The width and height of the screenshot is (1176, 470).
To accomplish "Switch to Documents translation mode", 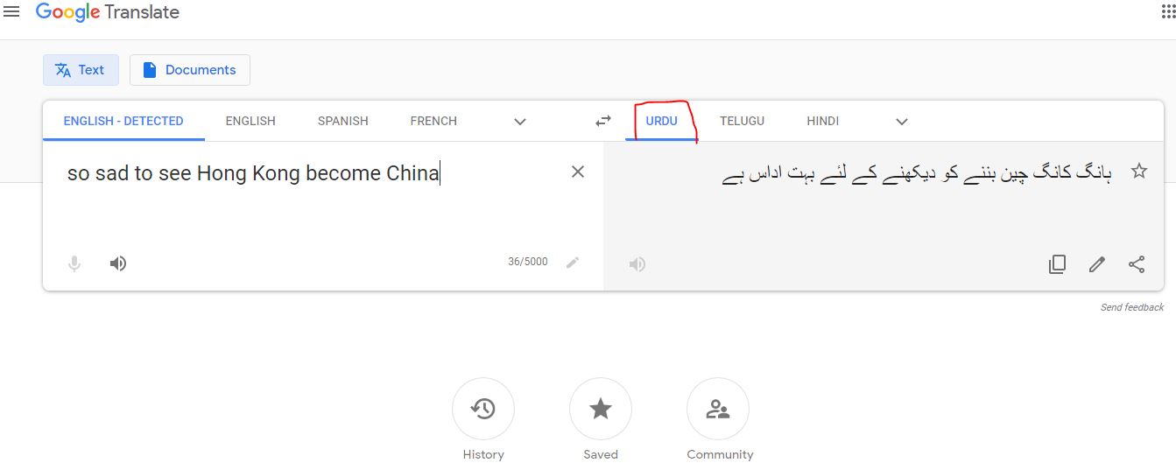I will (x=190, y=70).
